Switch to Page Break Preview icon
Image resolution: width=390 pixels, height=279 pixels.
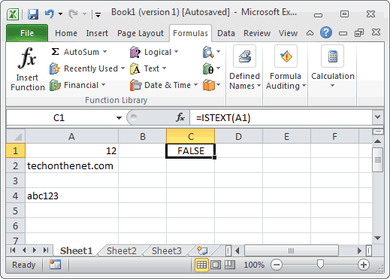pyautogui.click(x=230, y=265)
